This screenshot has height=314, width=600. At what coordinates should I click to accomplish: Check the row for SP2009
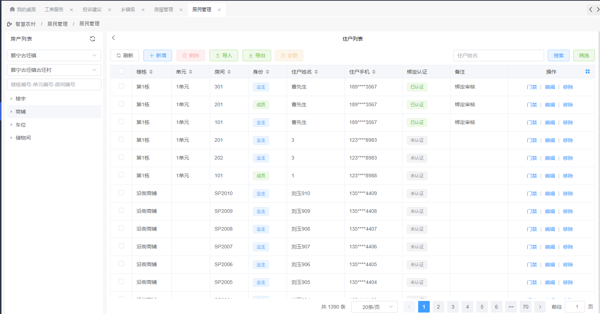(121, 211)
